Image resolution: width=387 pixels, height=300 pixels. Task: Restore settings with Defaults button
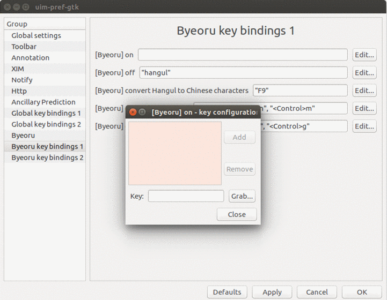pos(227,292)
